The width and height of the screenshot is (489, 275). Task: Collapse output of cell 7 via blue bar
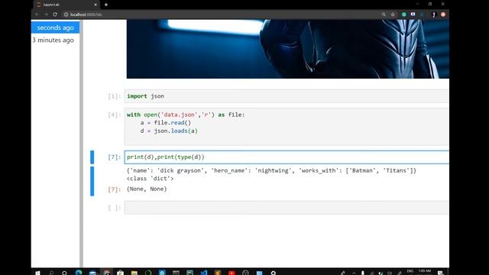tap(92, 181)
